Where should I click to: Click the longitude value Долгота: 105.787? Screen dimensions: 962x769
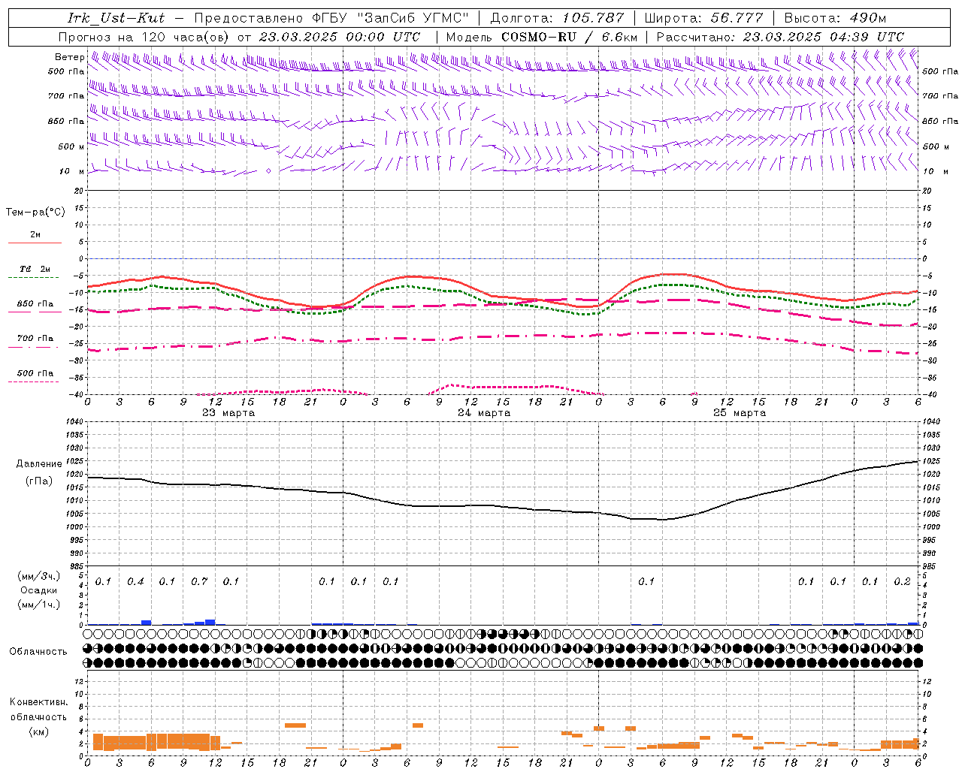[x=557, y=18]
